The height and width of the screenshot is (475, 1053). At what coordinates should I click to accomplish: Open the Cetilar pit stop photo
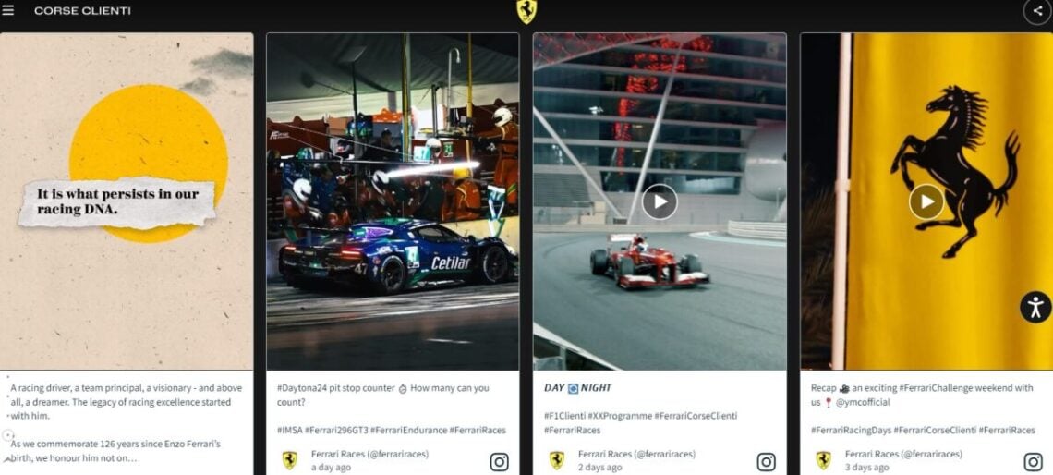[393, 201]
